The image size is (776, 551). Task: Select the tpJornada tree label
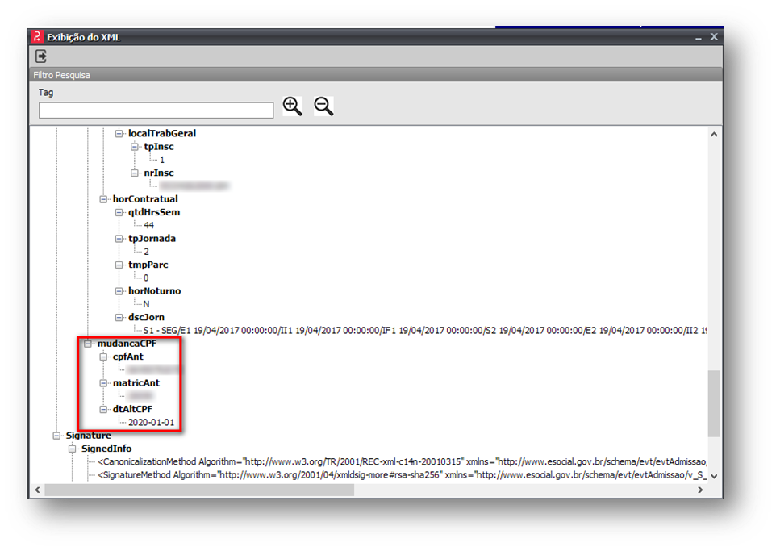coord(152,238)
